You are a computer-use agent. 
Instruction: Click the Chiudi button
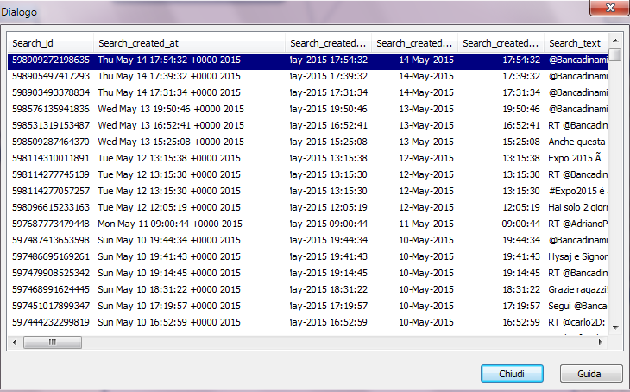click(x=512, y=374)
